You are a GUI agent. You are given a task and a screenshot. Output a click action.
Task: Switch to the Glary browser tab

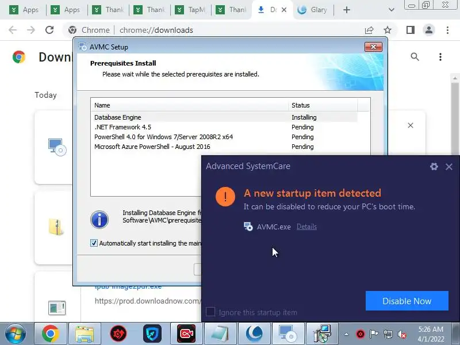pyautogui.click(x=313, y=10)
